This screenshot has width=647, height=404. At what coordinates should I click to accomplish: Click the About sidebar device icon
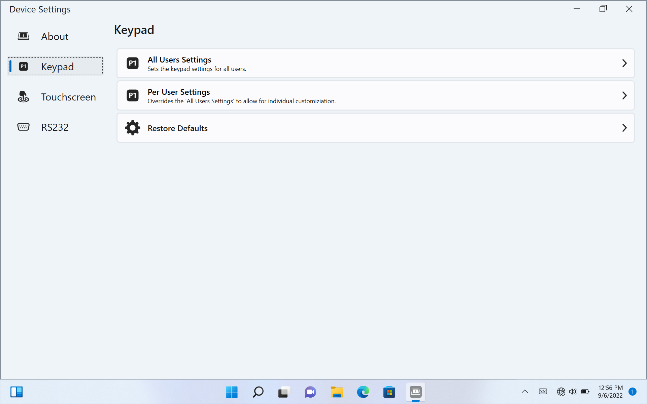[23, 36]
